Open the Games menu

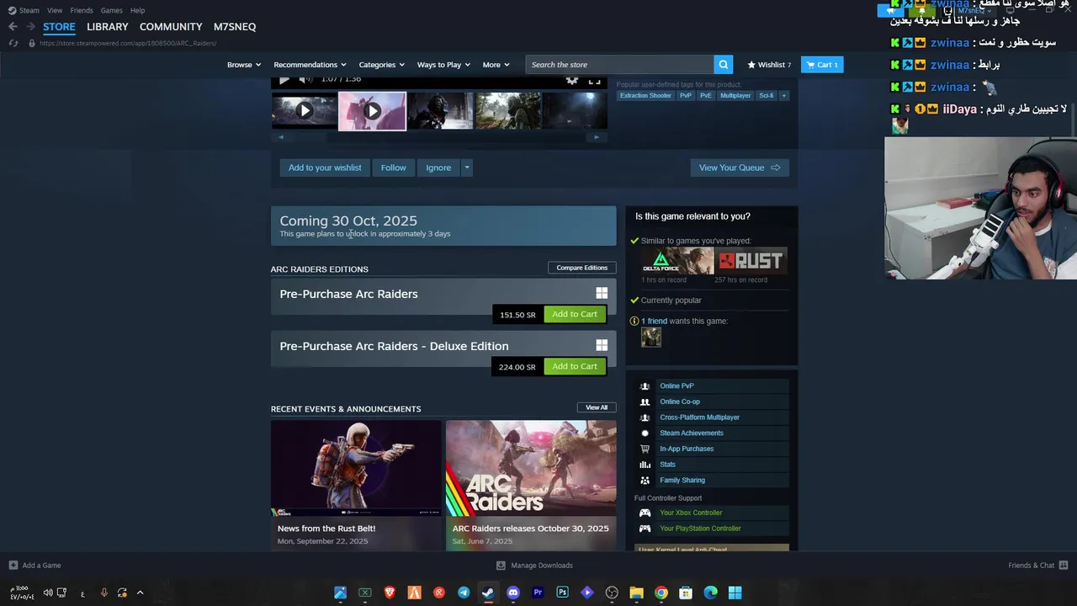tap(111, 10)
